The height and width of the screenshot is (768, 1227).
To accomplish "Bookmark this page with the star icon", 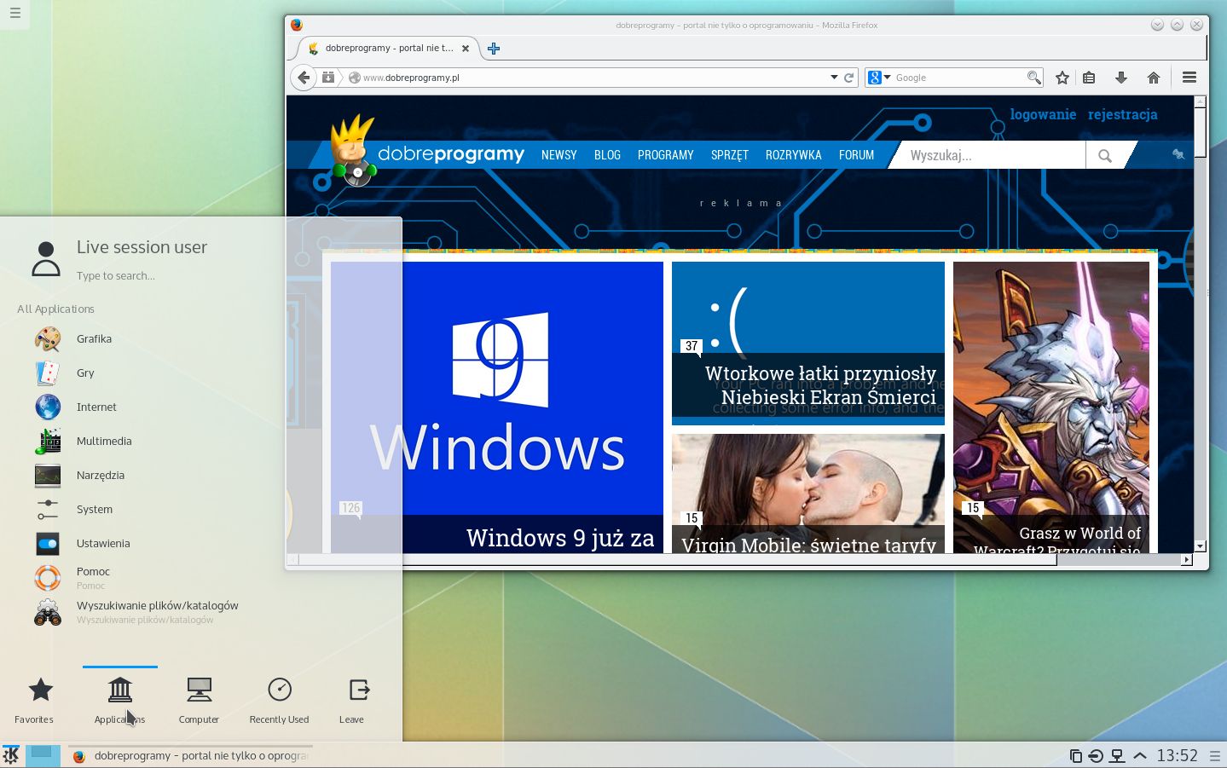I will (x=1062, y=78).
